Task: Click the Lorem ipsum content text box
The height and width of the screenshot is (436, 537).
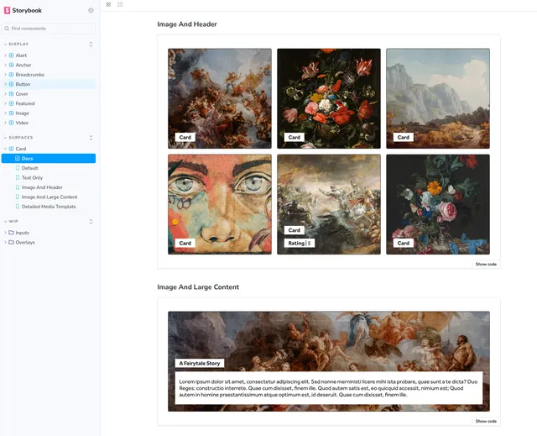Action: tap(329, 388)
